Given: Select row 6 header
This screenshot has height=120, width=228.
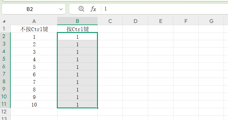Looking at the screenshot, I should click(x=5, y=66).
